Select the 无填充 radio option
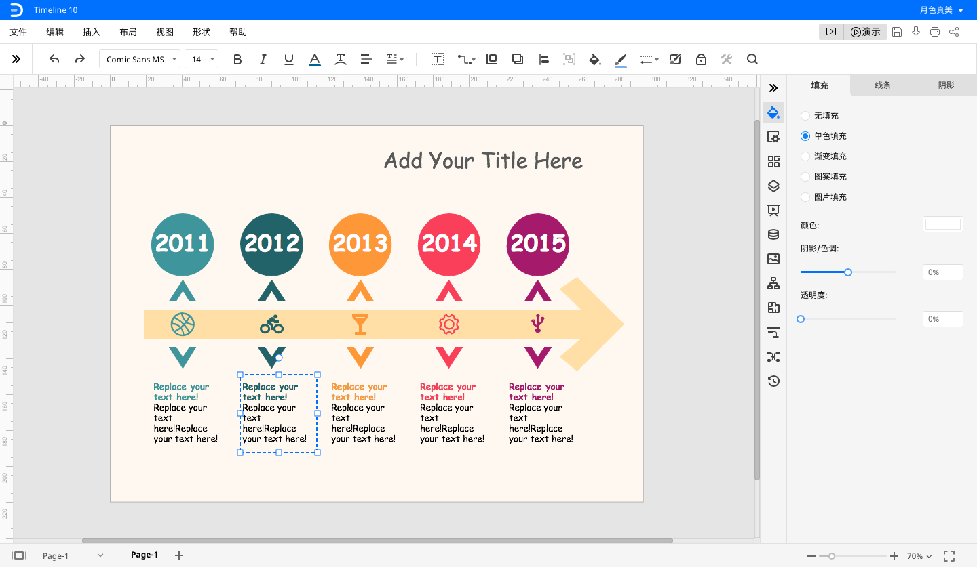This screenshot has height=567, width=977. click(805, 116)
